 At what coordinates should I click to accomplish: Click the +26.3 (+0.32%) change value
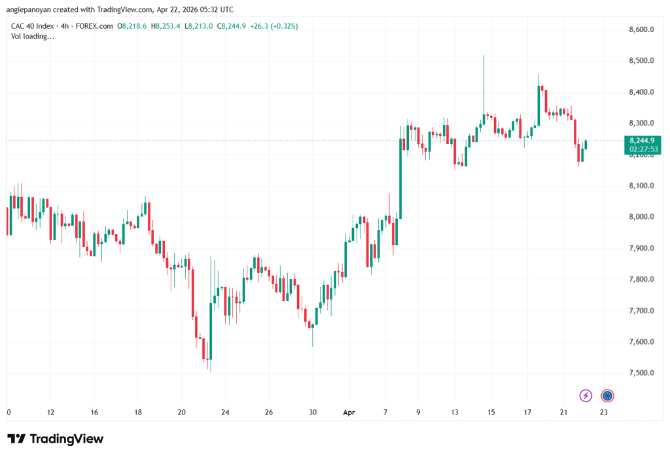(x=275, y=26)
